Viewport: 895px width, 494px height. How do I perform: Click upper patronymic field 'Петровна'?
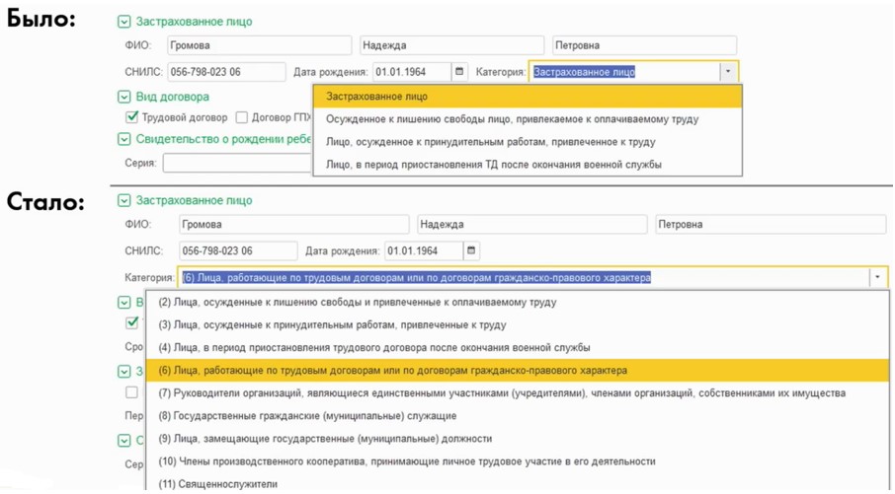point(644,45)
